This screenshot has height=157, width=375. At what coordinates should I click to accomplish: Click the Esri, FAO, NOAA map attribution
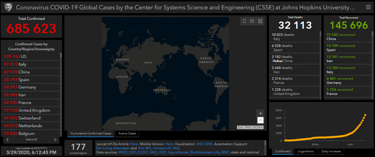coord(250,127)
